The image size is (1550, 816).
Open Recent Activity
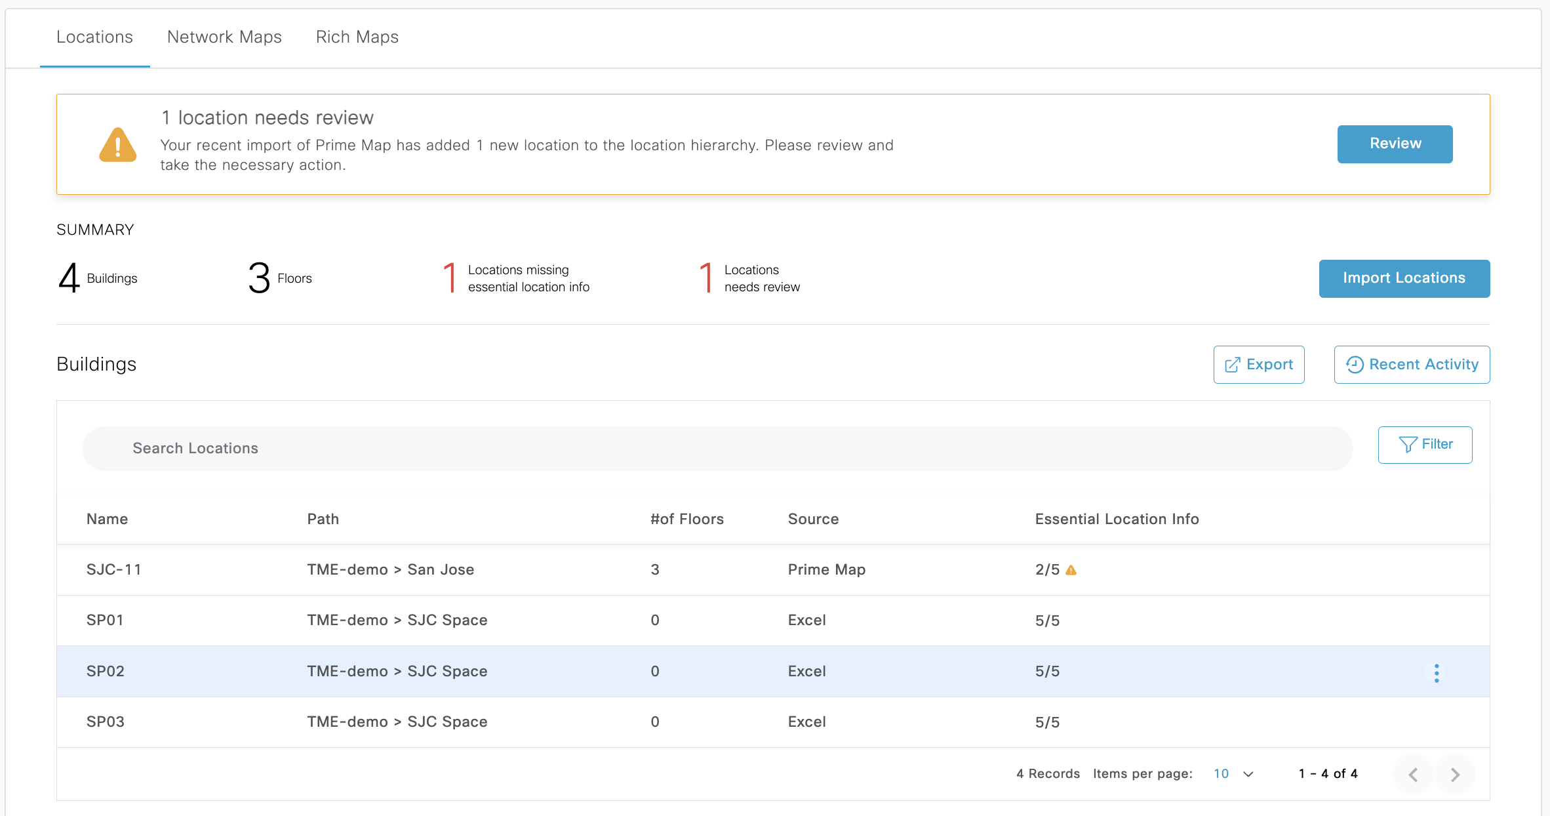point(1412,365)
